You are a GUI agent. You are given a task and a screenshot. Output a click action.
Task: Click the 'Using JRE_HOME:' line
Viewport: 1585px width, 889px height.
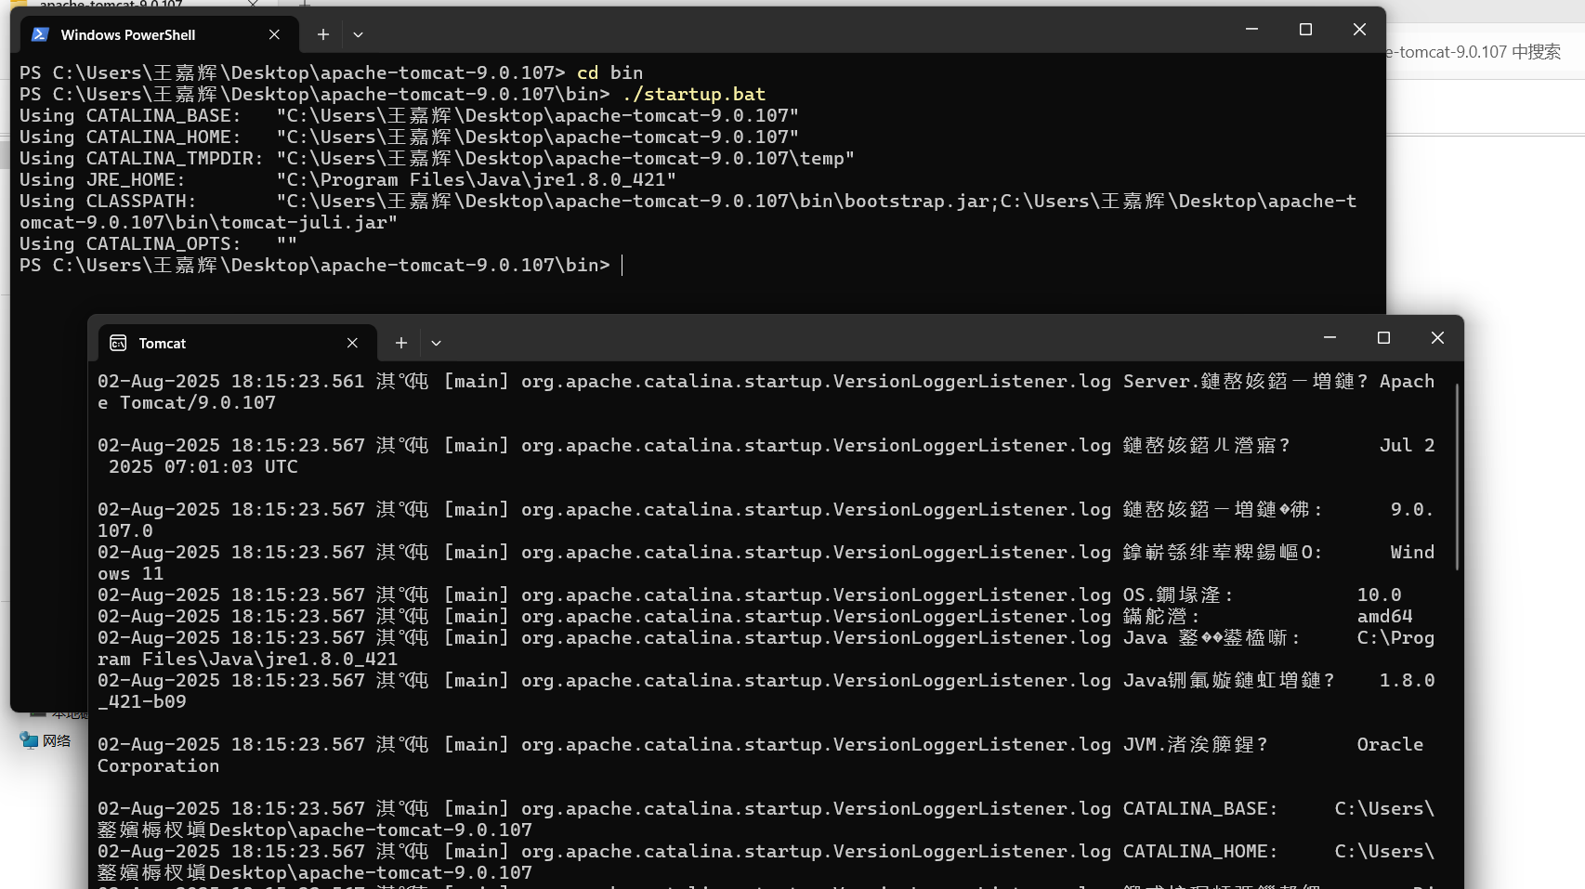(x=347, y=179)
